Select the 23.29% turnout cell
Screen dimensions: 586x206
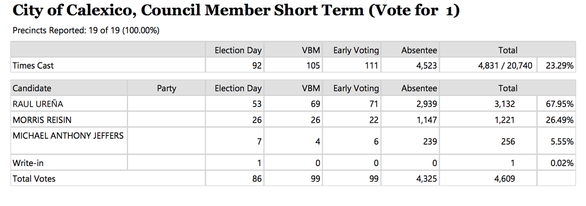click(x=559, y=65)
